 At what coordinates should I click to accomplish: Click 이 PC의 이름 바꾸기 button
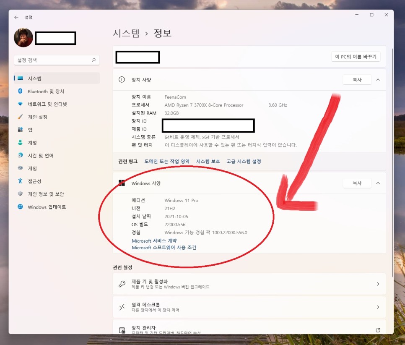click(x=356, y=57)
